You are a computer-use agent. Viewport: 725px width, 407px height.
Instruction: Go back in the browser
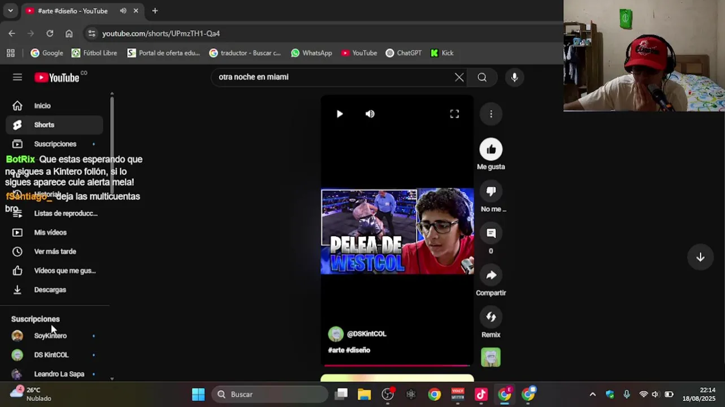click(12, 33)
